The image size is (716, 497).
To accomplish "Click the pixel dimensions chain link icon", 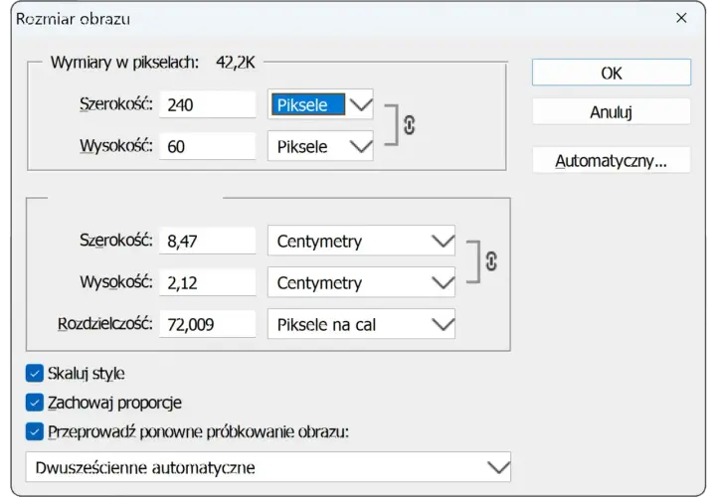I will (409, 125).
